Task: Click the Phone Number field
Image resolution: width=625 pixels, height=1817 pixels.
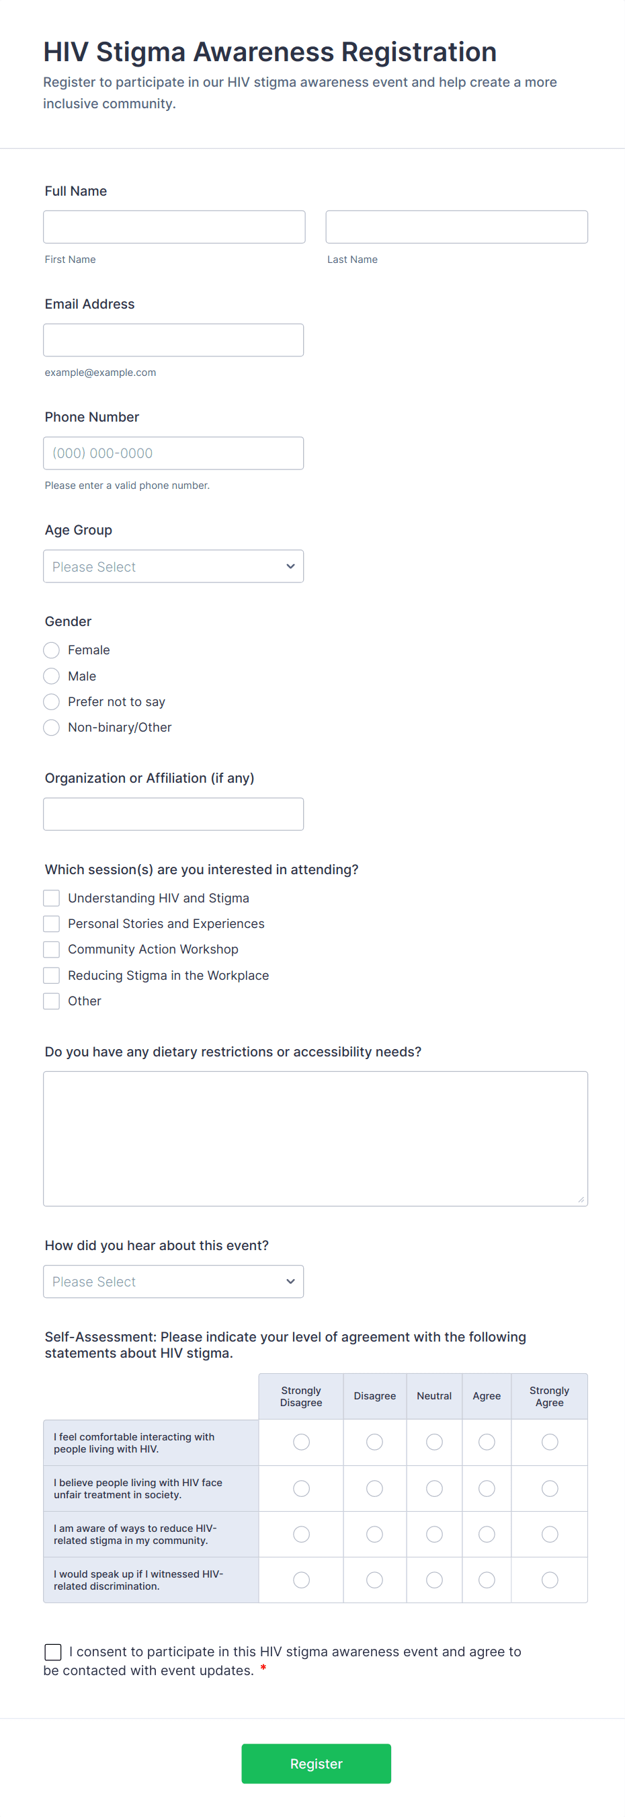Action: click(x=173, y=453)
